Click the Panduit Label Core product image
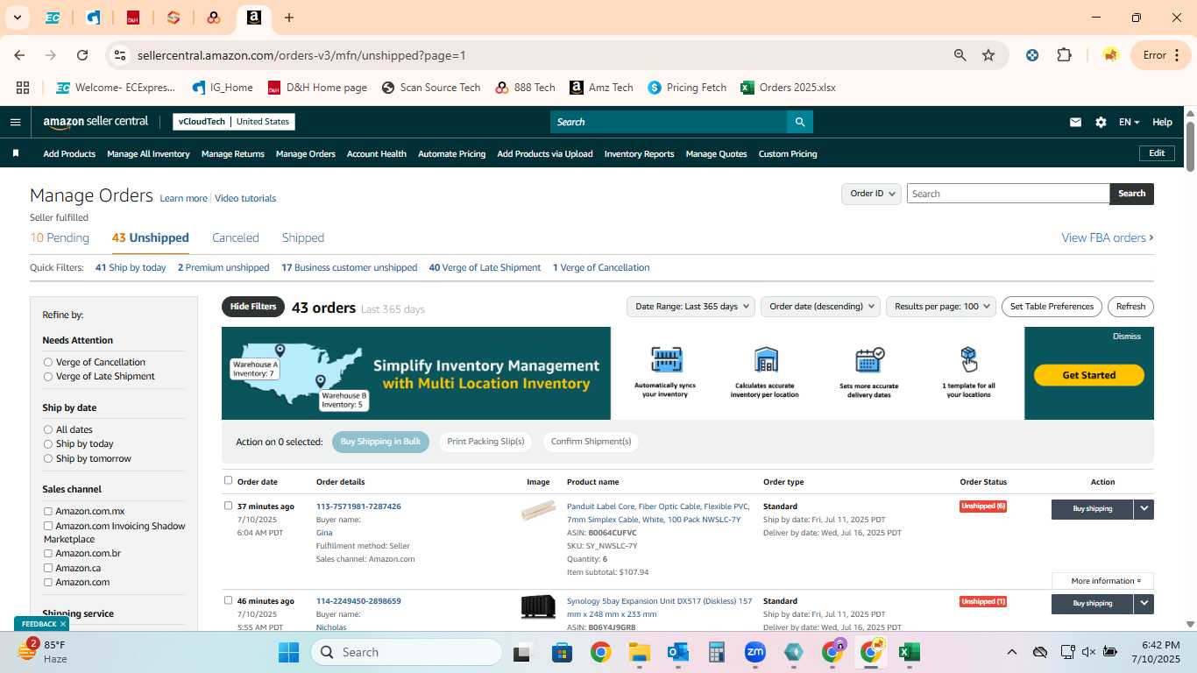Screen dimensions: 1197x673 pos(538,510)
